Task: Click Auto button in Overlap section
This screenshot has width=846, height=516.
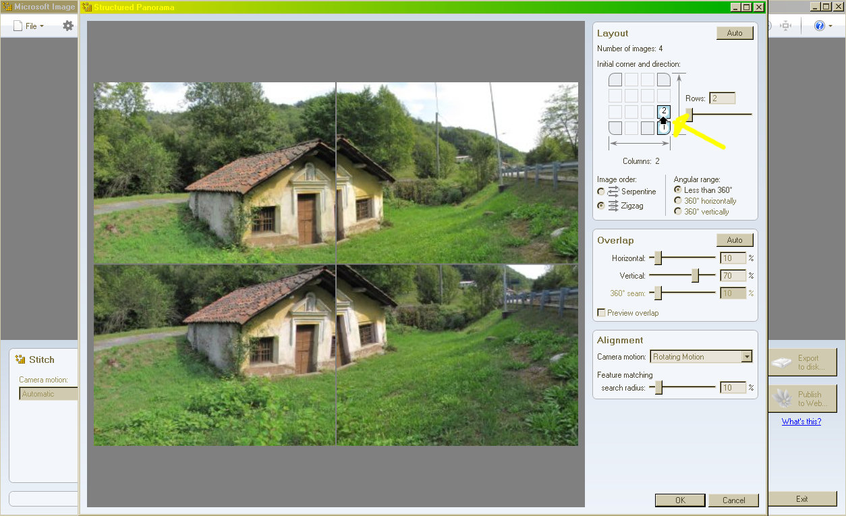Action: [735, 240]
